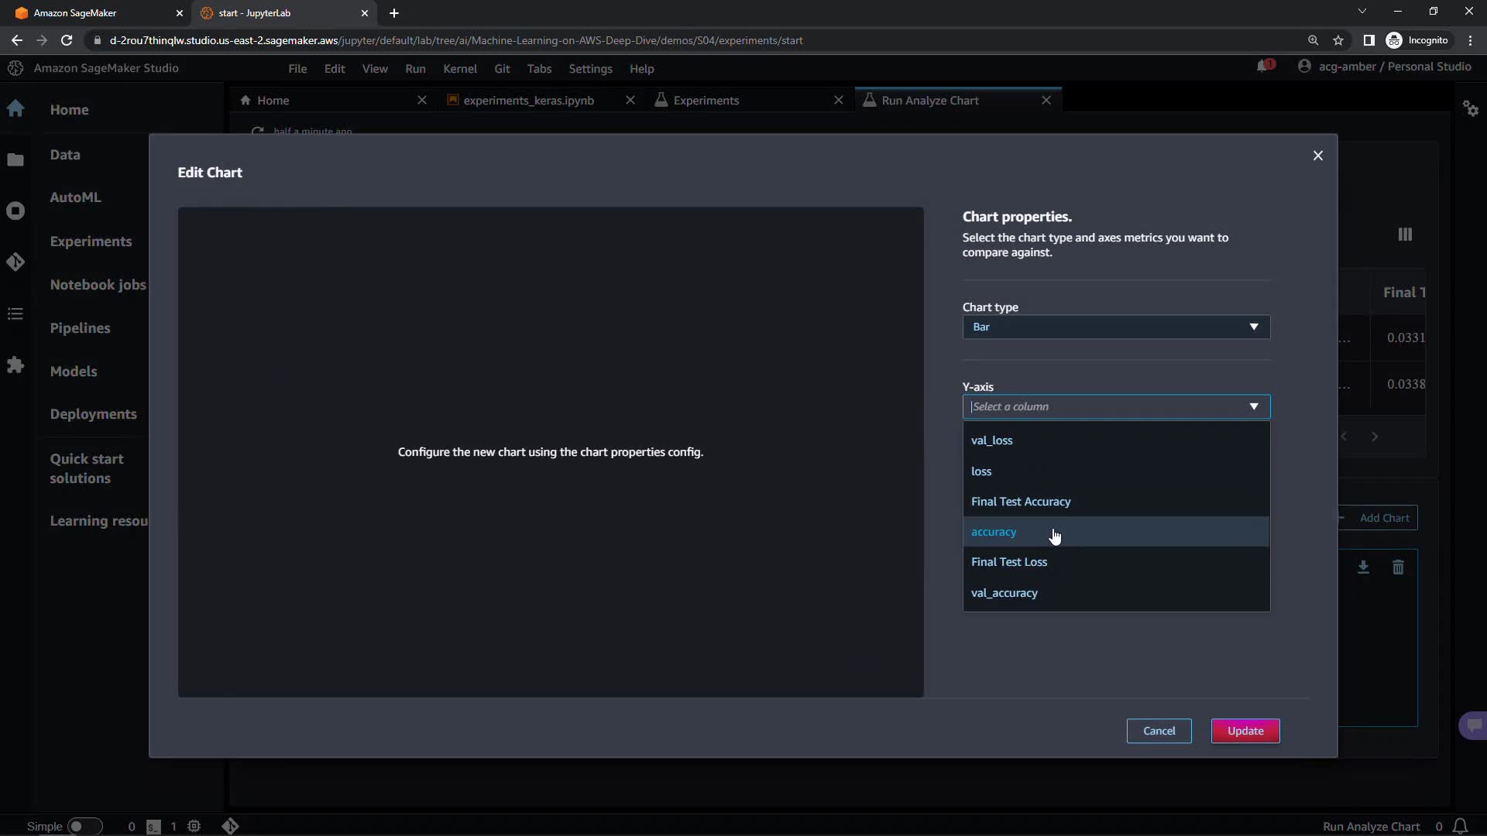The height and width of the screenshot is (836, 1487).
Task: Click the notifications bell icon with badge
Action: [x=1264, y=67]
